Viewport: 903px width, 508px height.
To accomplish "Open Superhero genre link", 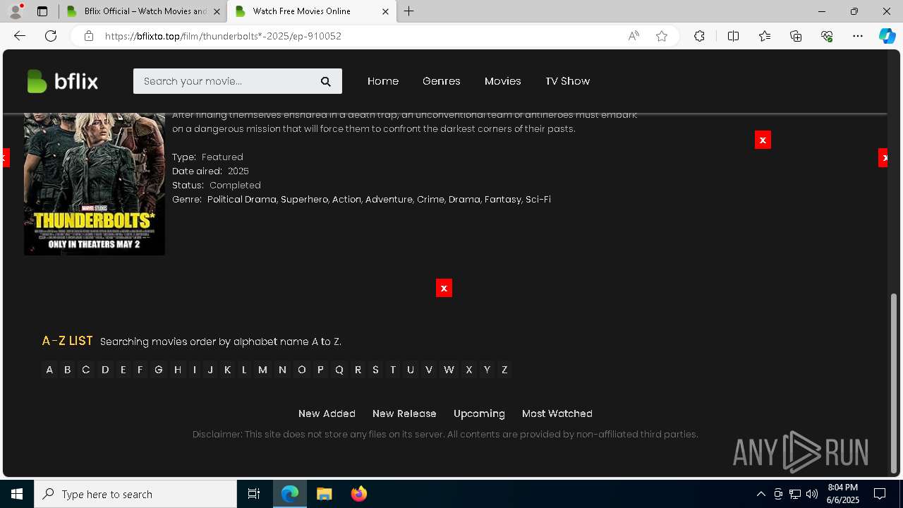I will (305, 200).
